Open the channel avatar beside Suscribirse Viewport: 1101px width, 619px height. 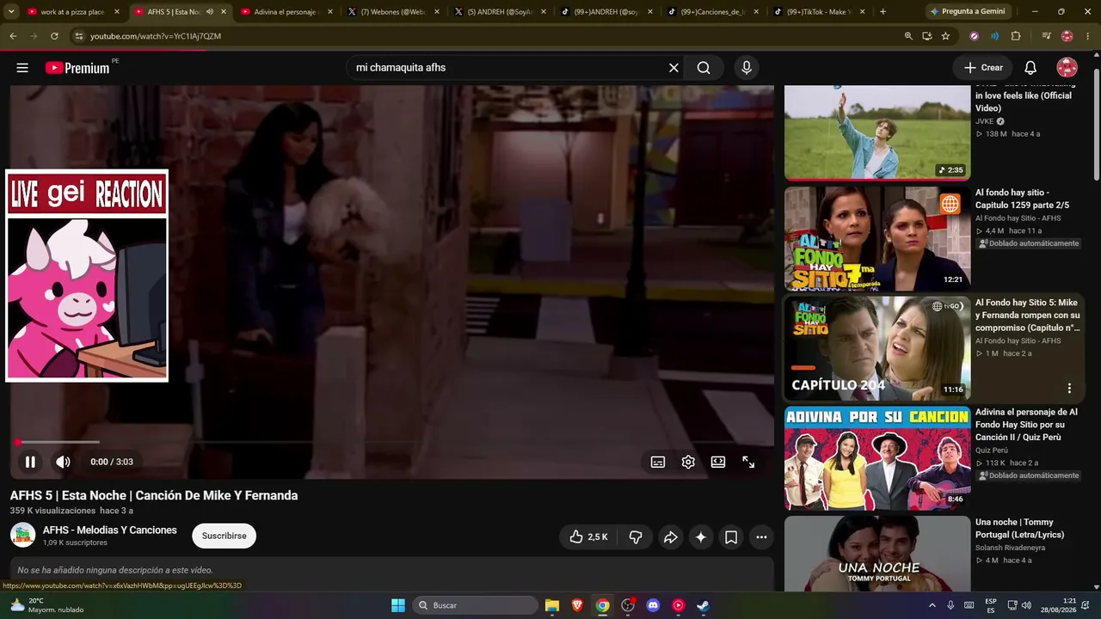click(23, 535)
